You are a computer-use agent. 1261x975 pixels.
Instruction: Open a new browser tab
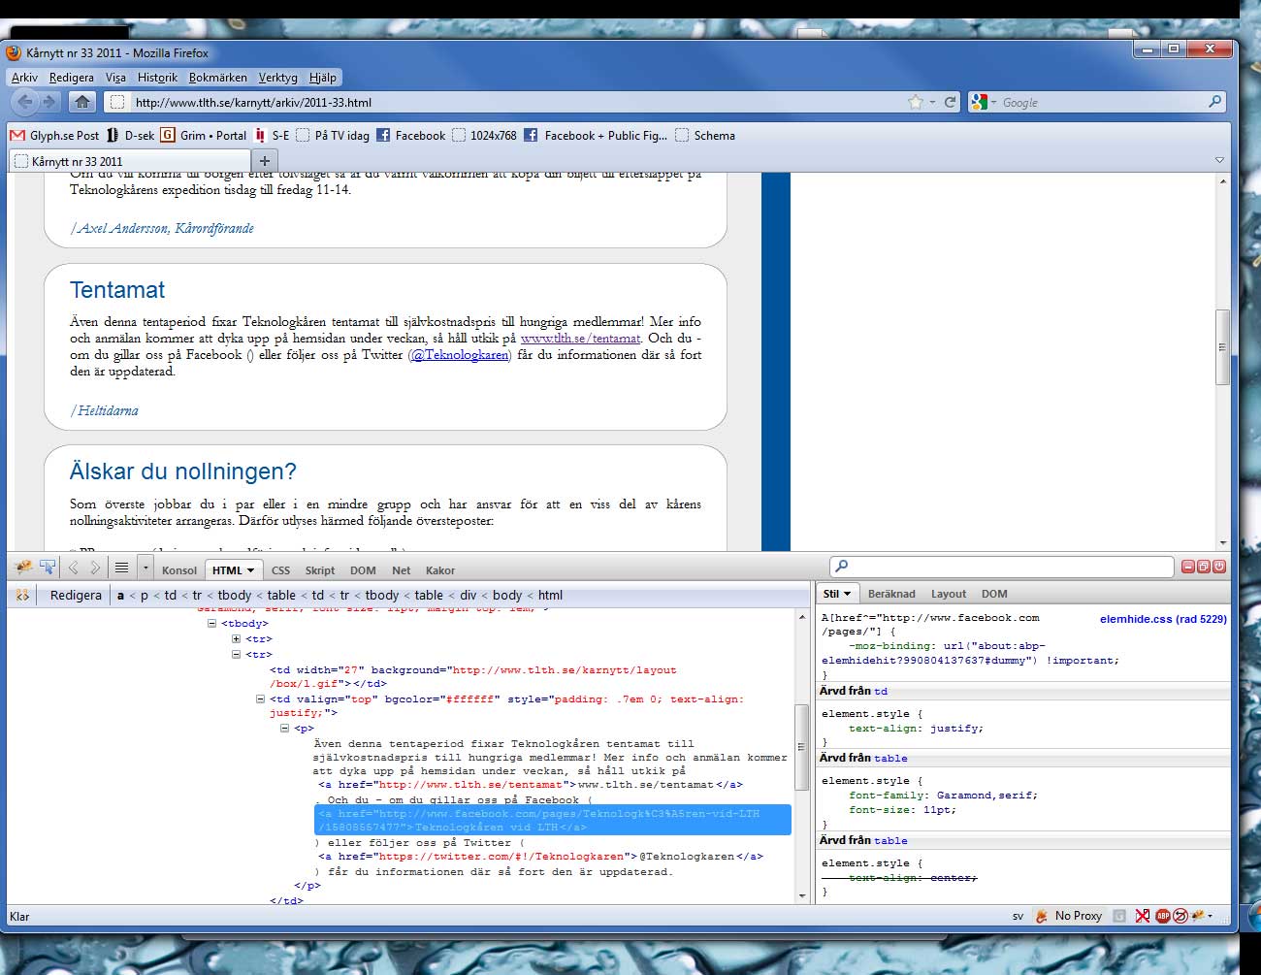click(x=265, y=160)
